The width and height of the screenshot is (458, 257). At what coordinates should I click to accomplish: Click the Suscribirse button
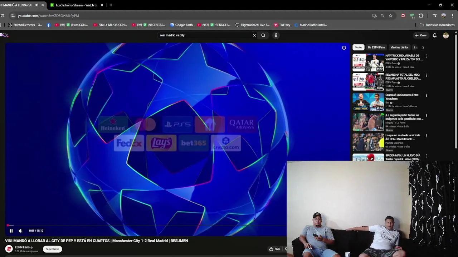click(53, 249)
